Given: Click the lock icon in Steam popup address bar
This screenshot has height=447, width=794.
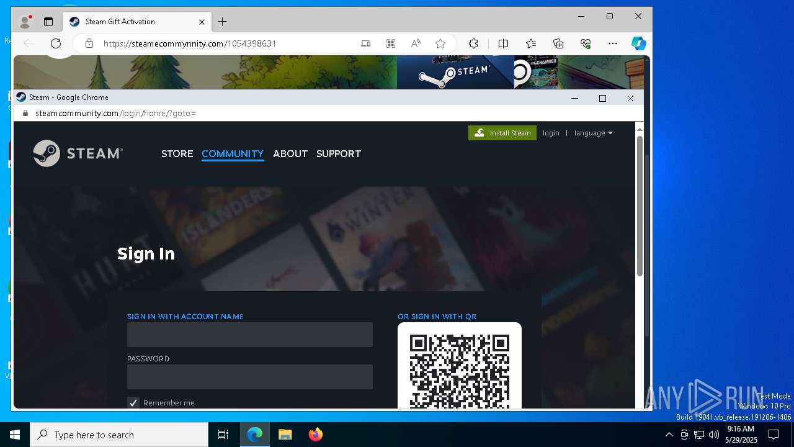Looking at the screenshot, I should click(25, 114).
